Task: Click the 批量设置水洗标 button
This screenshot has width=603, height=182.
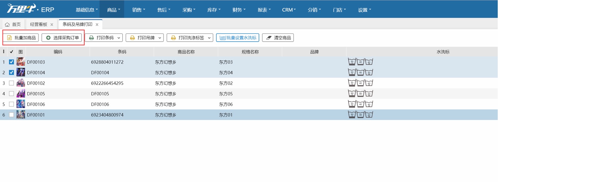Action: click(238, 38)
